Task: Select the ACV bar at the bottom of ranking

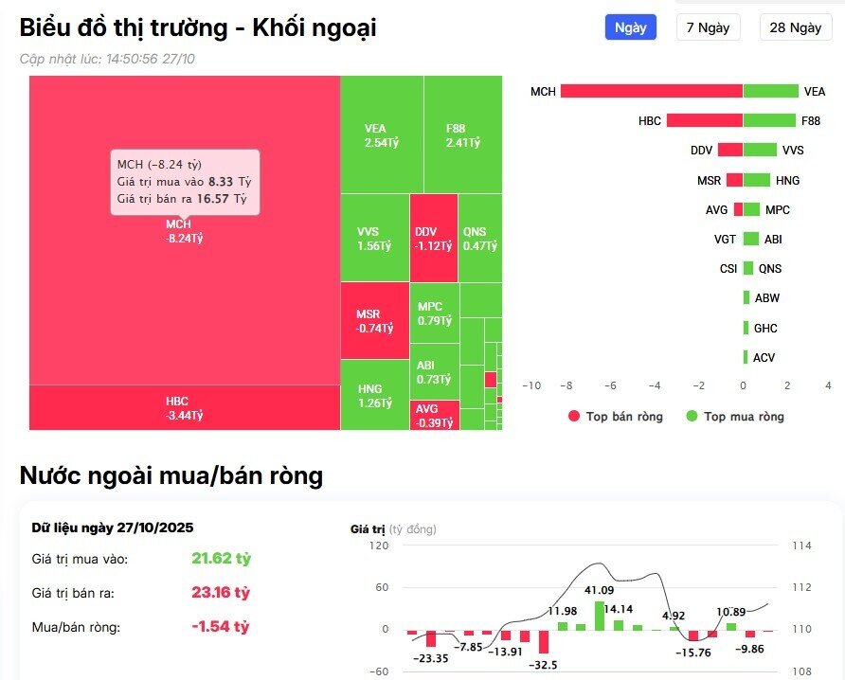Action: [746, 357]
